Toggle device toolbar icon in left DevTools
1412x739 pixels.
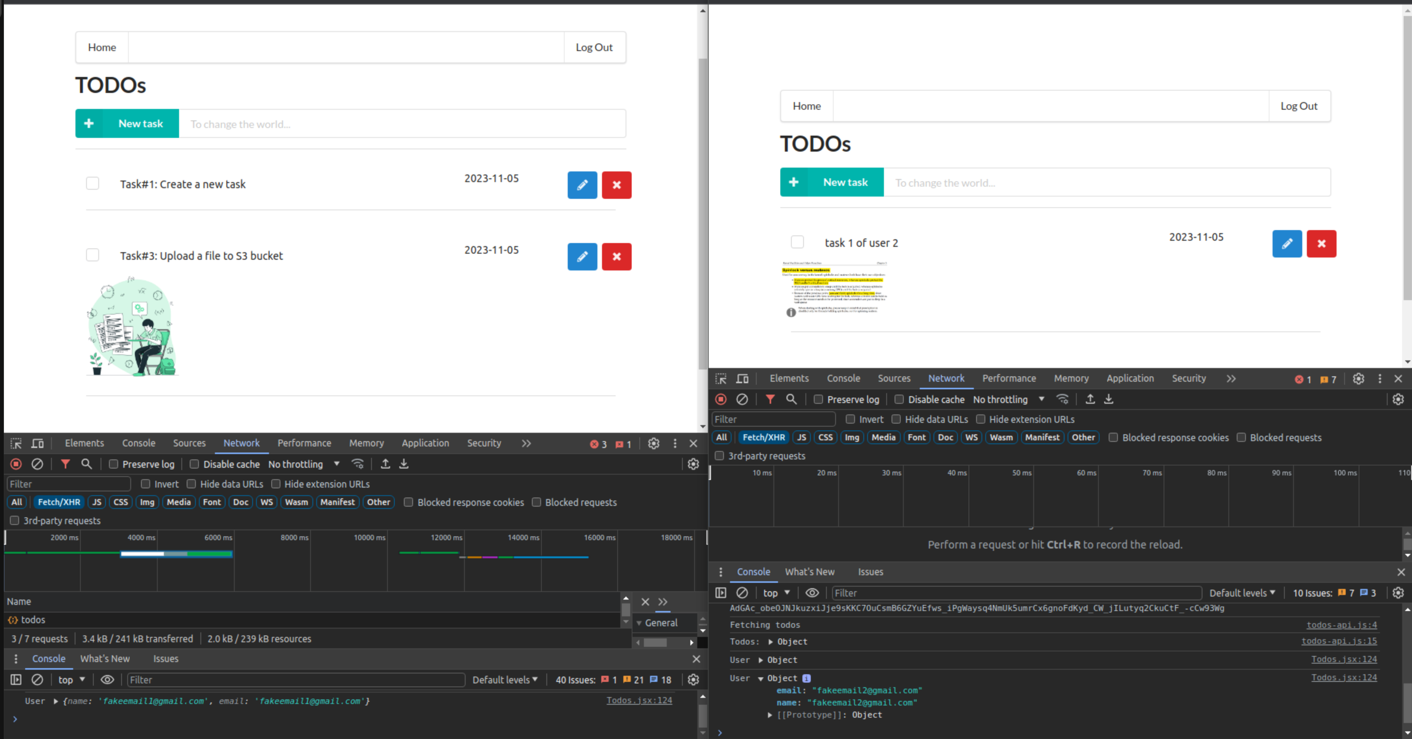[x=37, y=443]
